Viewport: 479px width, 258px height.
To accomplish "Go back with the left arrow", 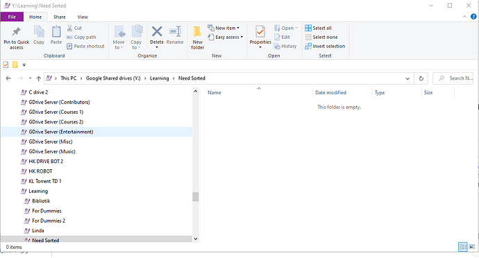I will (8, 78).
